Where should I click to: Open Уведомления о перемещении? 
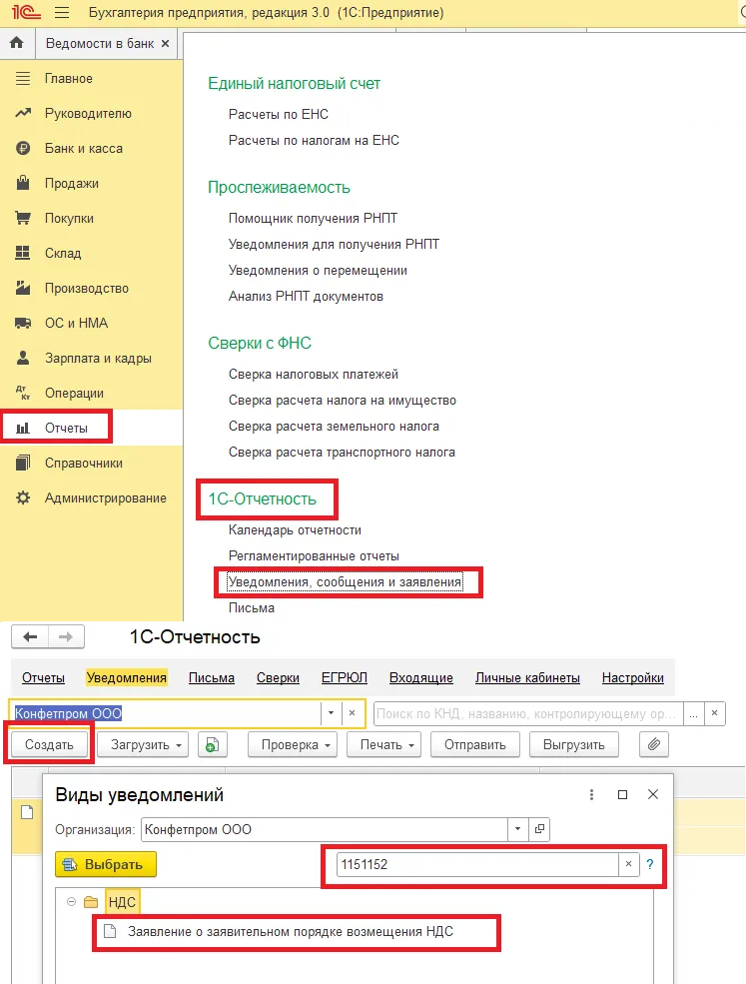point(319,271)
